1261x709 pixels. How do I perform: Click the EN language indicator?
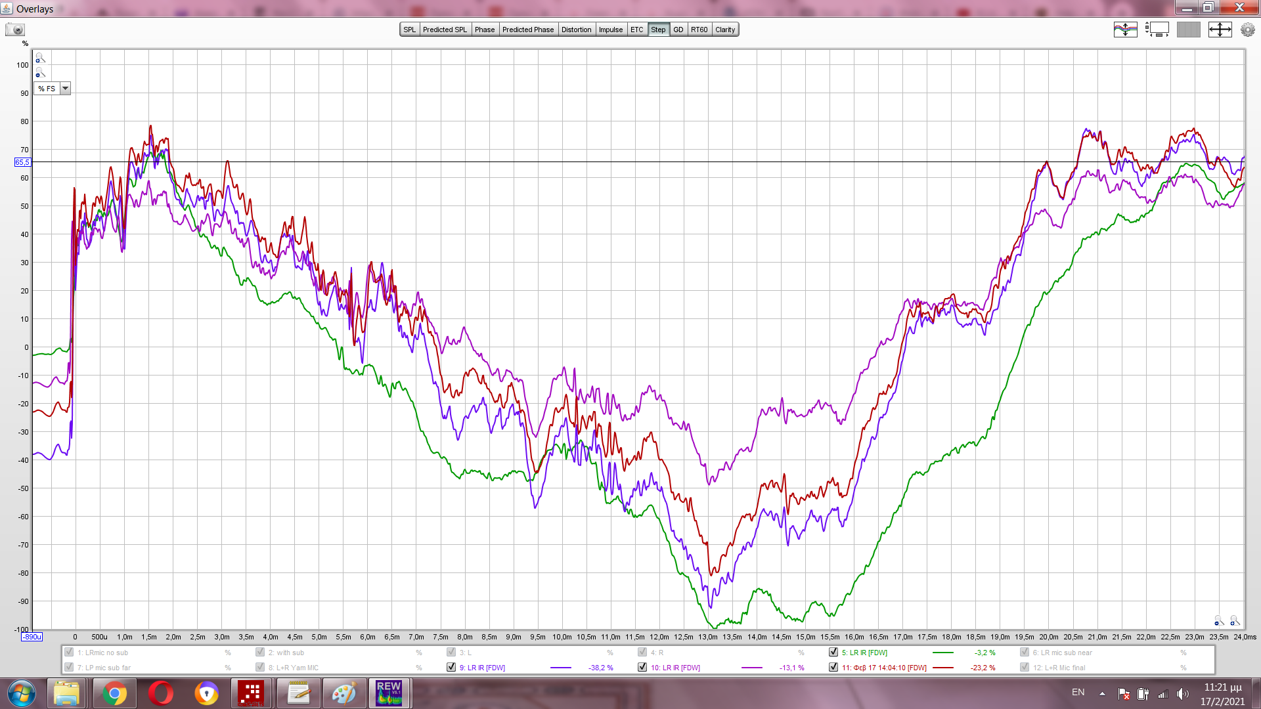(x=1078, y=693)
